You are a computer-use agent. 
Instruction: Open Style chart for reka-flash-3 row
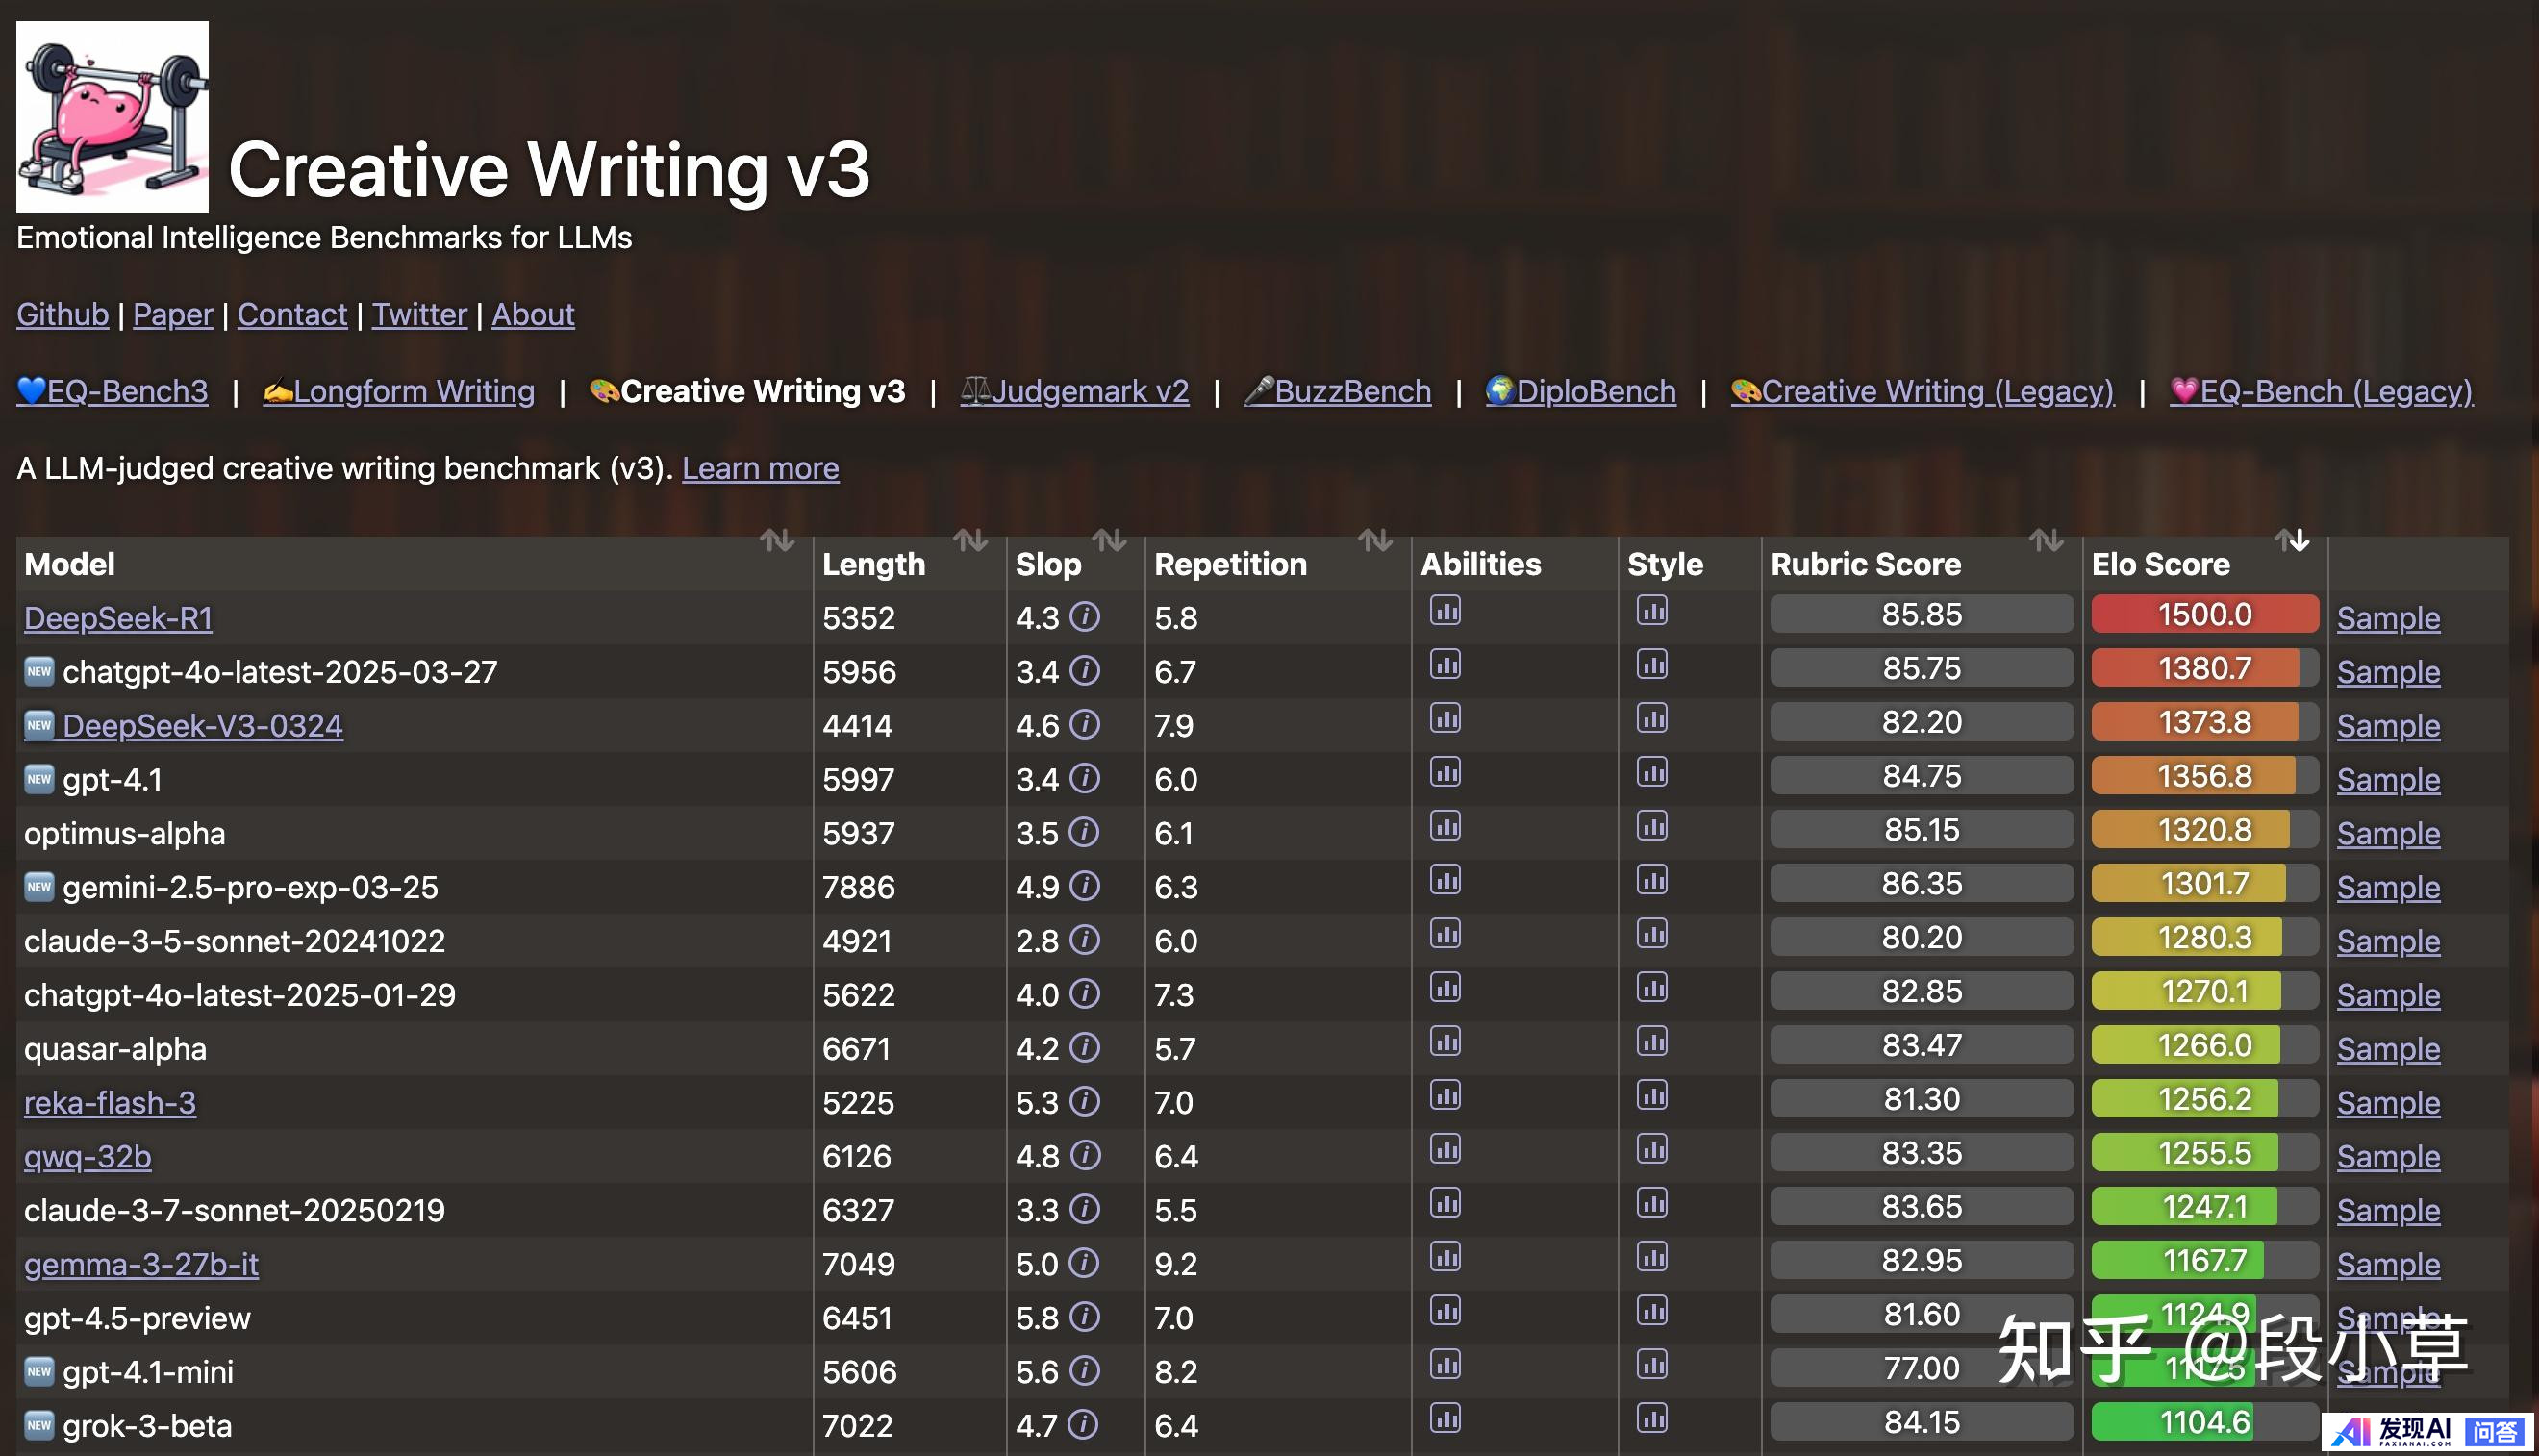click(1652, 1096)
